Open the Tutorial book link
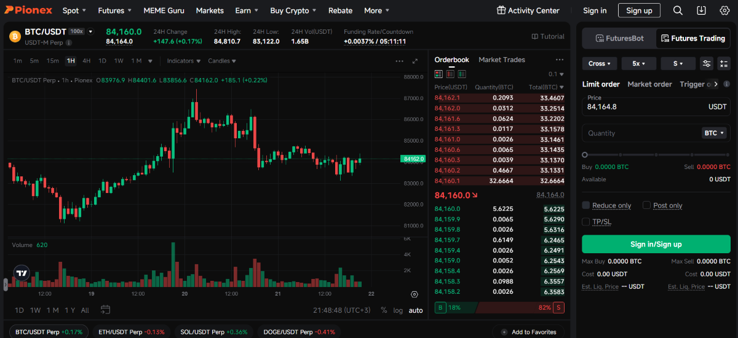Image resolution: width=738 pixels, height=338 pixels. click(548, 36)
